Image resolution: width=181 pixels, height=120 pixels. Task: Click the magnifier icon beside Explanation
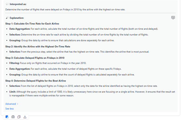(7, 18)
